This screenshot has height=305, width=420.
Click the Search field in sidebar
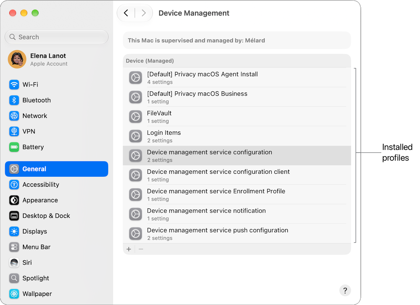pyautogui.click(x=57, y=37)
